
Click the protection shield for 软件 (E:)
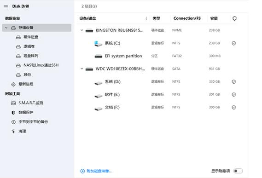234,94
